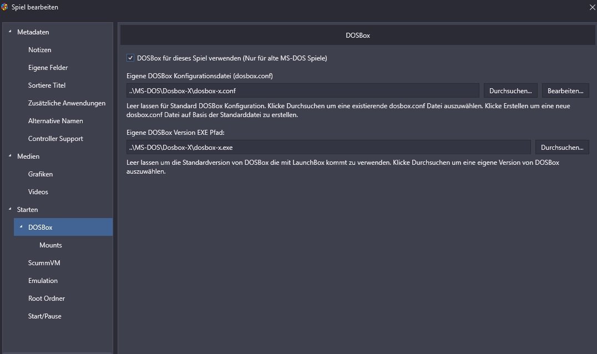The width and height of the screenshot is (597, 354).
Task: Focus the dosbox-x.conf path field
Action: [303, 90]
